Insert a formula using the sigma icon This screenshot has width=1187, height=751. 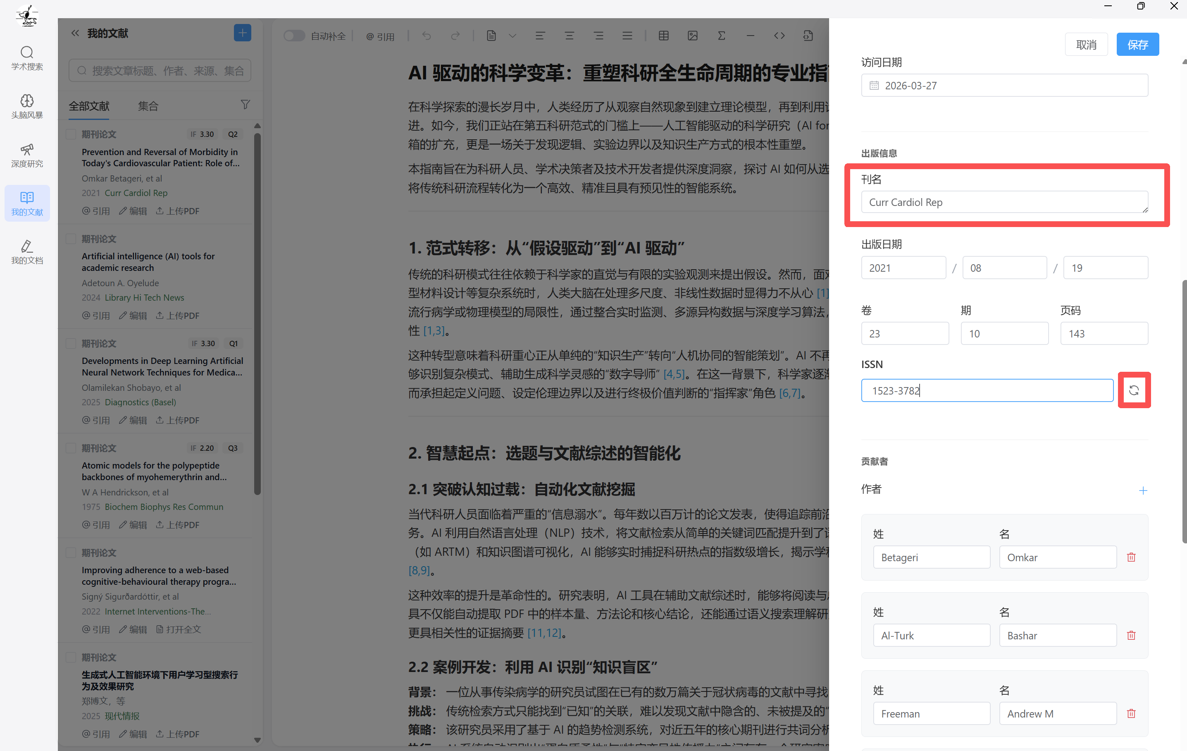pos(721,35)
